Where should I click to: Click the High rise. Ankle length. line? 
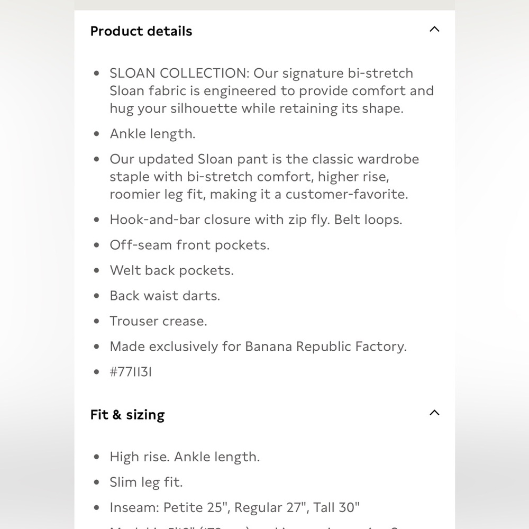coord(185,457)
